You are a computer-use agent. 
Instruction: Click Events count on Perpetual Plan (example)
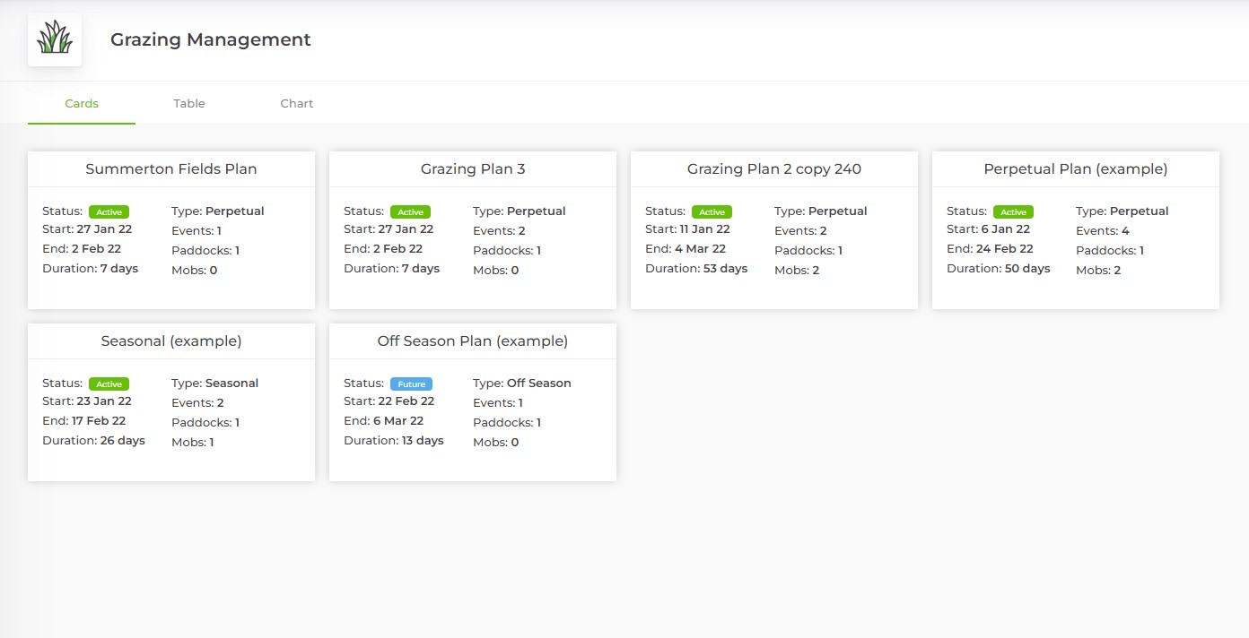[x=1103, y=231]
